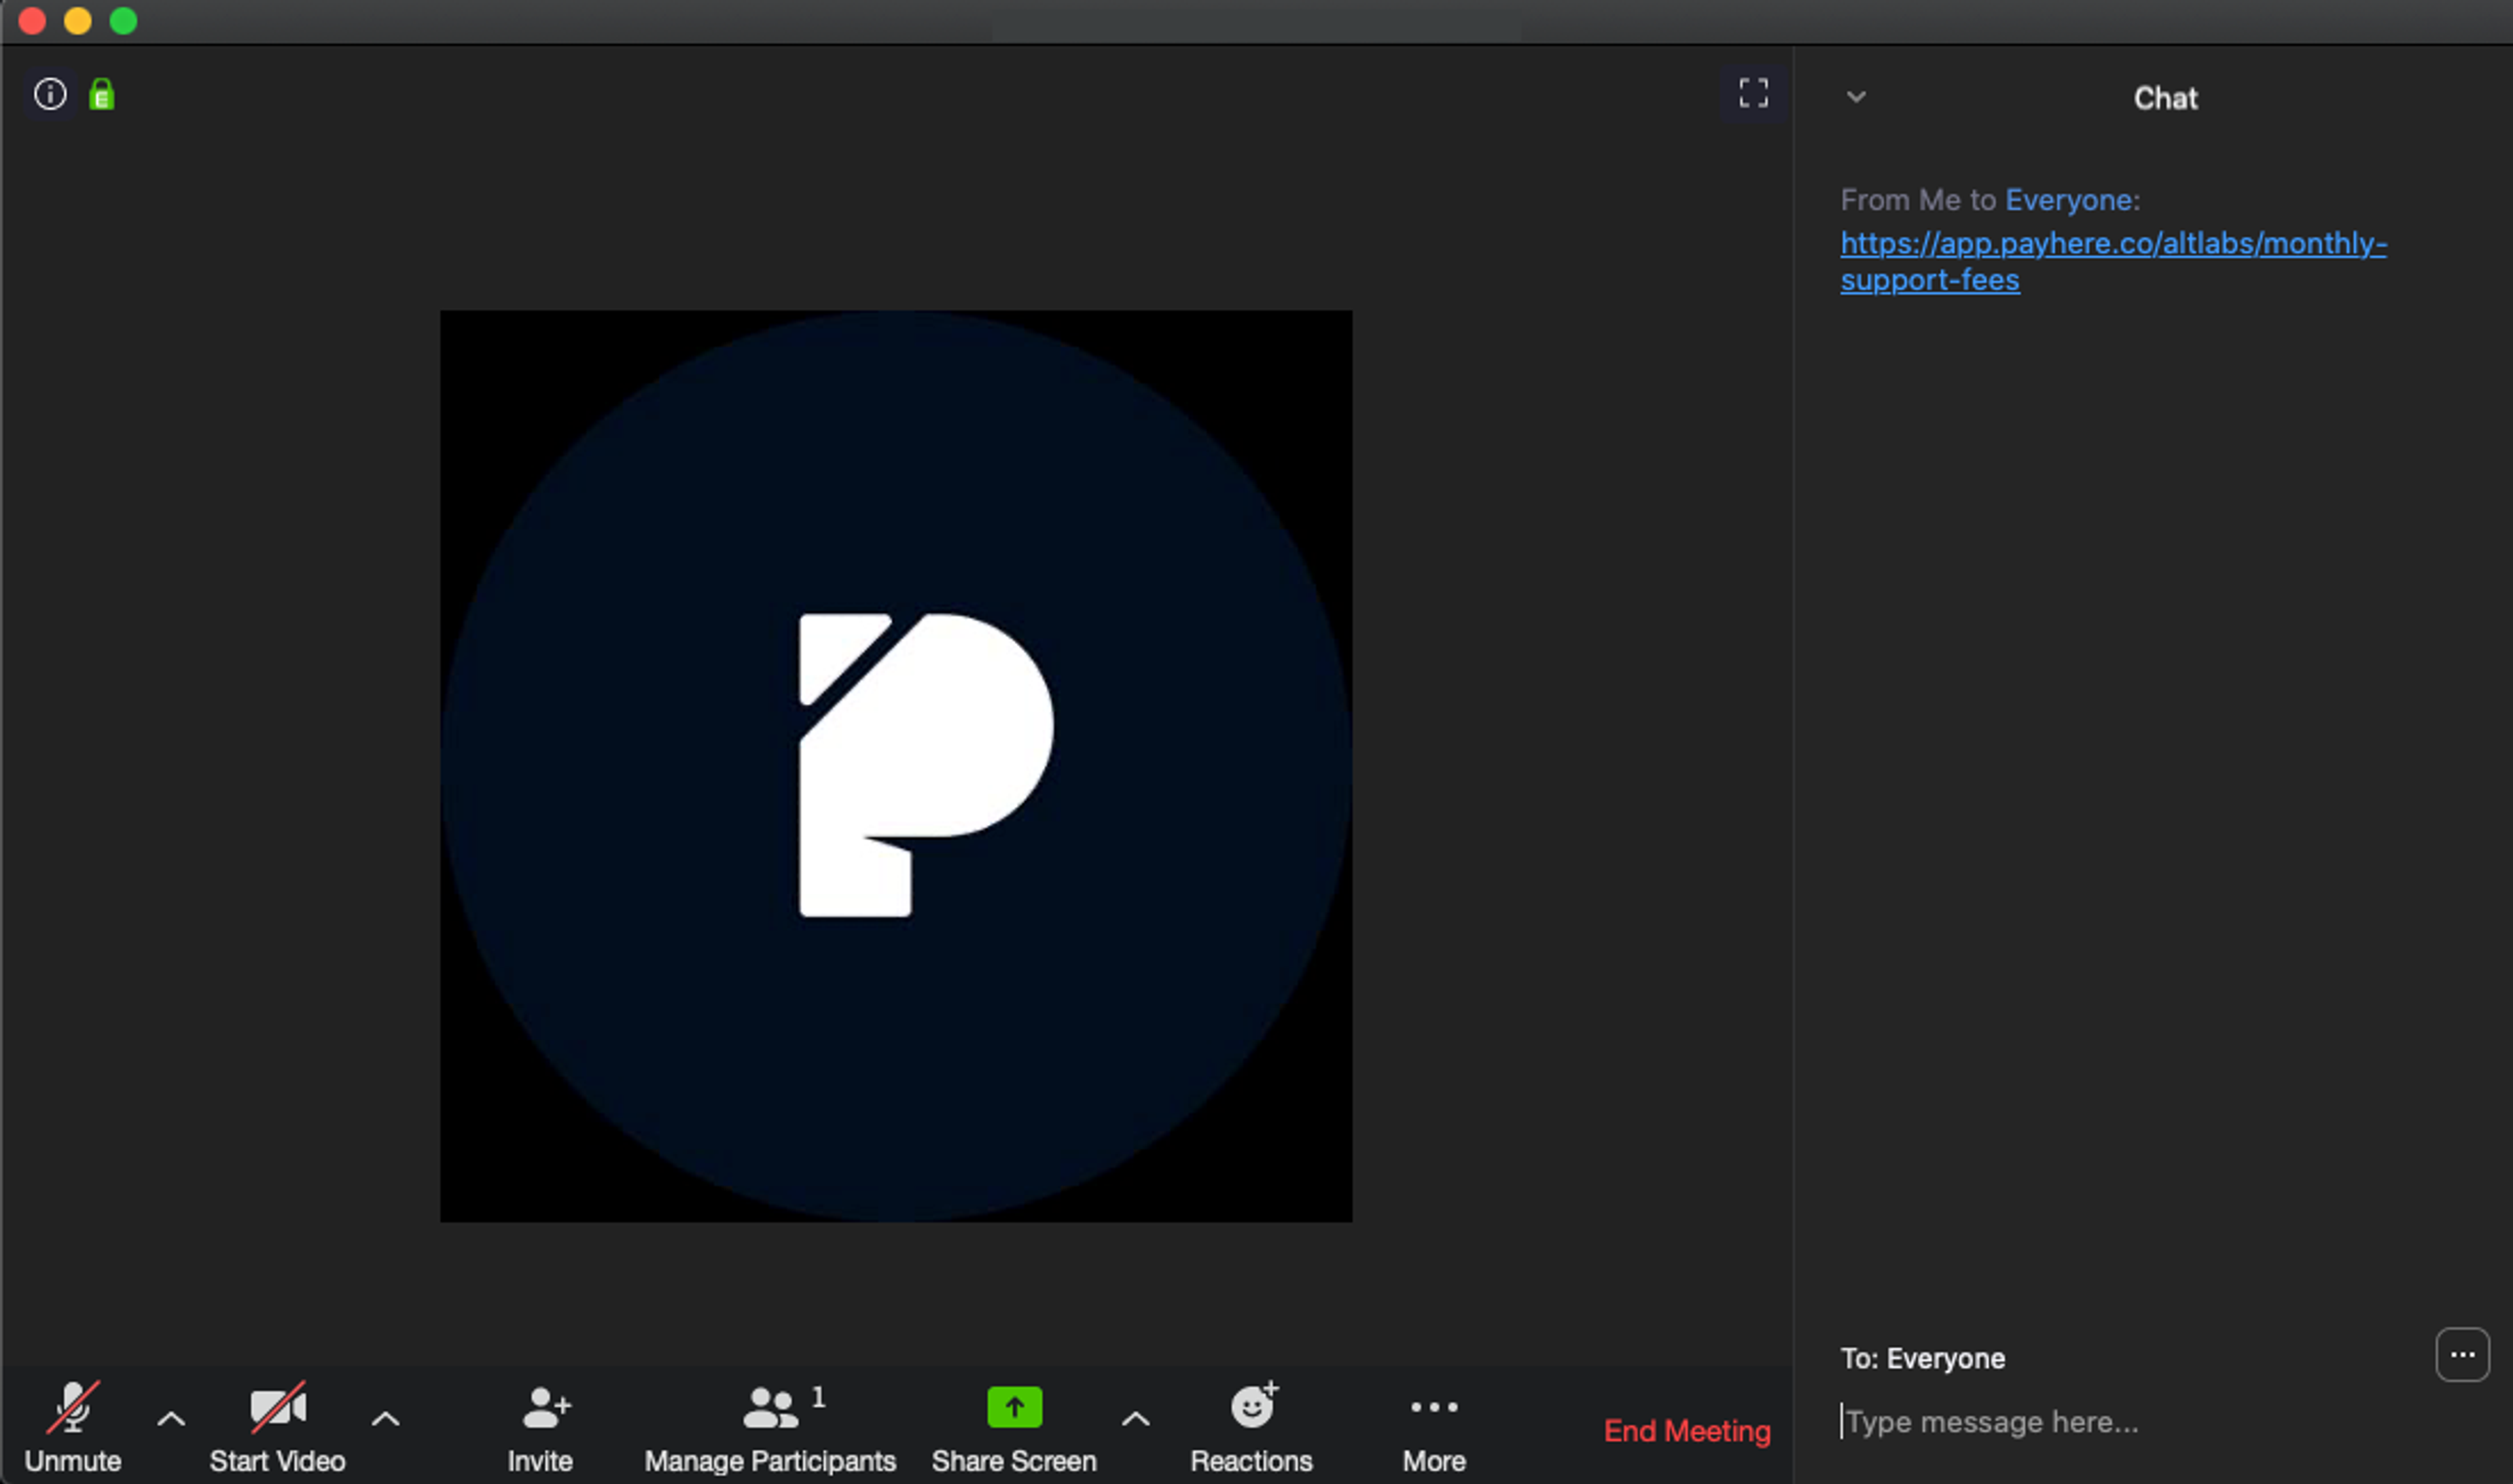Minimize the Zoom meeting window

pos(78,21)
